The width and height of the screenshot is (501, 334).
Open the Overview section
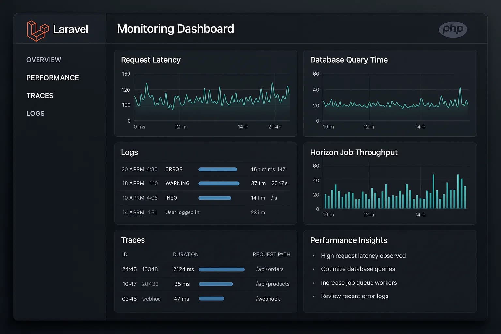click(44, 60)
